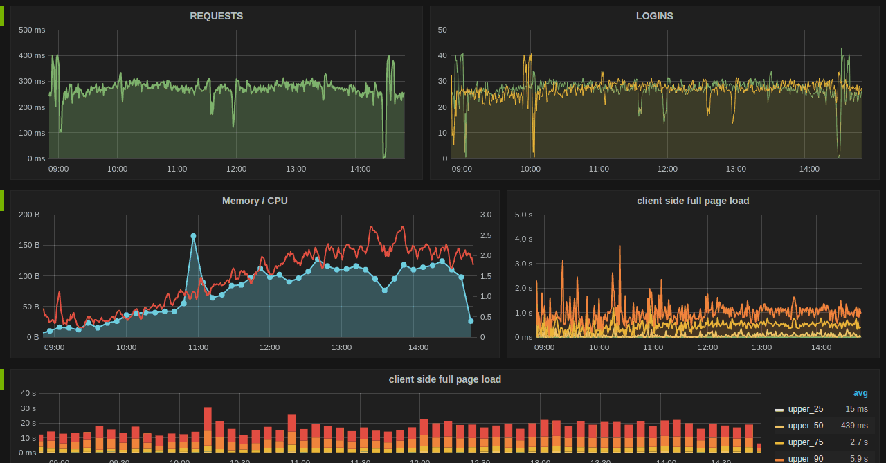Show only the upper_75 series via its label
Image resolution: width=886 pixels, height=463 pixels.
(805, 442)
